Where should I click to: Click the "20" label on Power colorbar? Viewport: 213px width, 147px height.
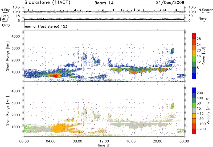click(x=199, y=50)
